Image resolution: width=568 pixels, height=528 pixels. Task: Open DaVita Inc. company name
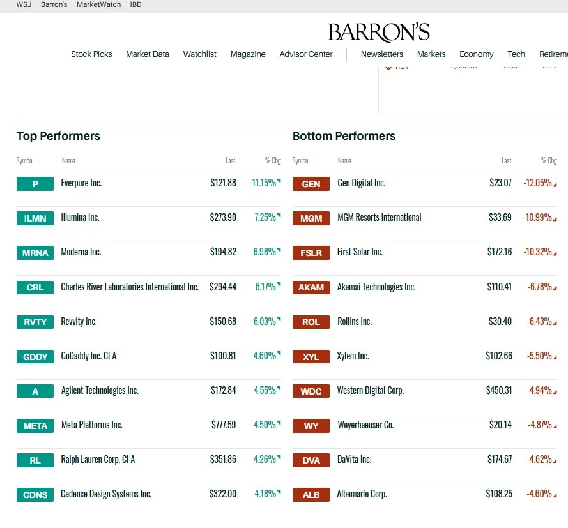click(x=354, y=460)
